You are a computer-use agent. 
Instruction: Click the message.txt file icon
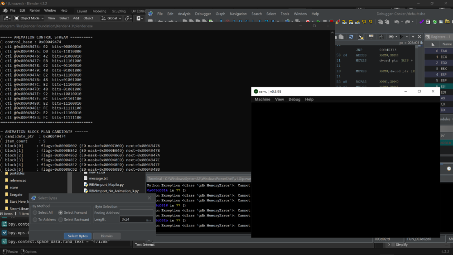pos(86,178)
